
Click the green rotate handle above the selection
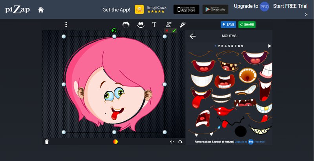tap(114, 31)
